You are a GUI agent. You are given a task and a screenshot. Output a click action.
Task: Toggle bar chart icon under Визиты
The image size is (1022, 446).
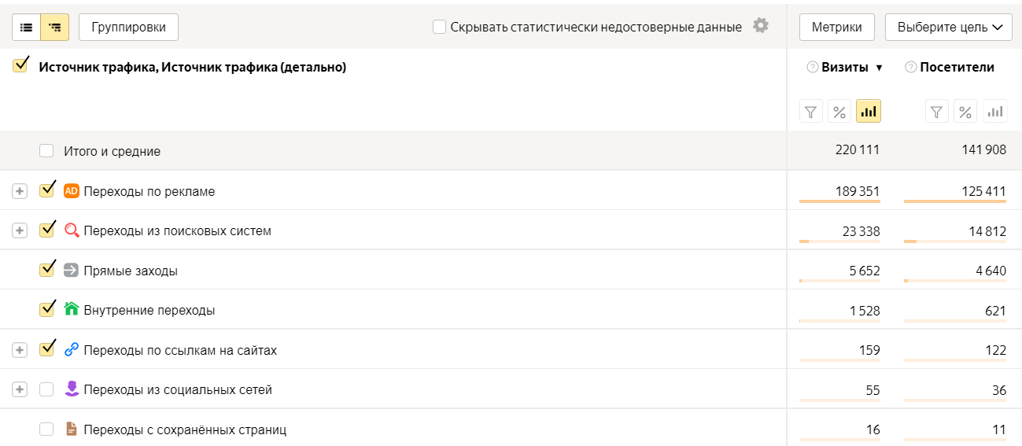(x=869, y=112)
